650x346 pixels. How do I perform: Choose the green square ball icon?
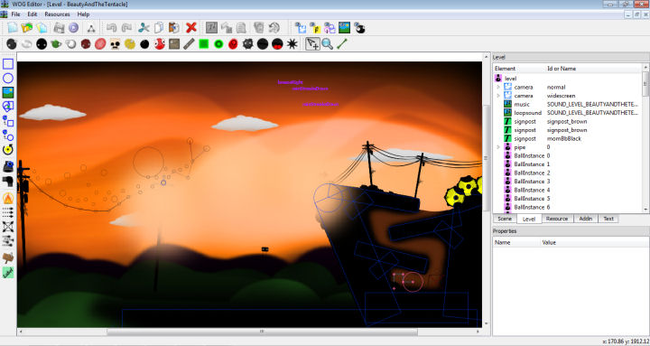click(203, 43)
